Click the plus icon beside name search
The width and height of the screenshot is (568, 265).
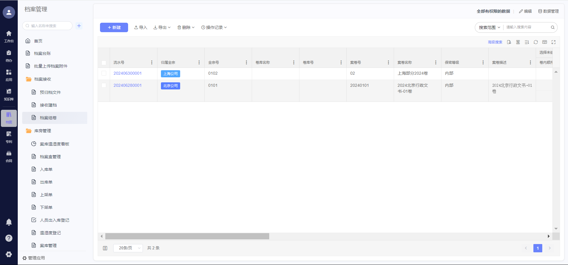[x=79, y=26]
